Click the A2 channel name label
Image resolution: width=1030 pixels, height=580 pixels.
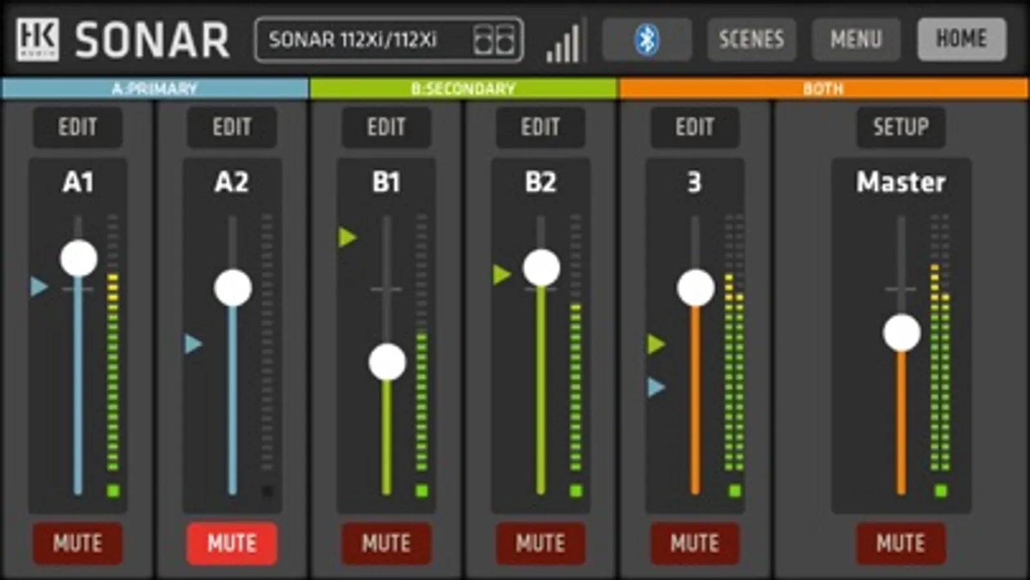pos(232,182)
